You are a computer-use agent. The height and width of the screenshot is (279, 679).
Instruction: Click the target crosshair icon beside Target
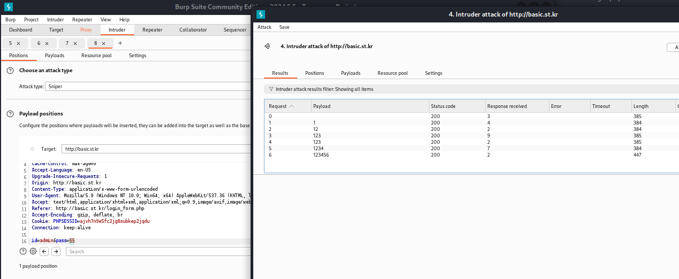coord(32,149)
